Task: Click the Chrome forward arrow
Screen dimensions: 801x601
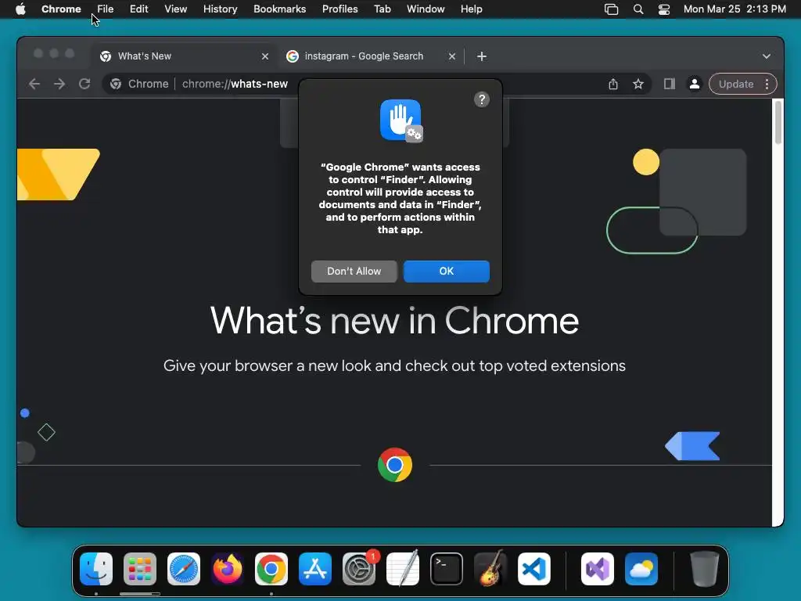Action: pos(59,84)
